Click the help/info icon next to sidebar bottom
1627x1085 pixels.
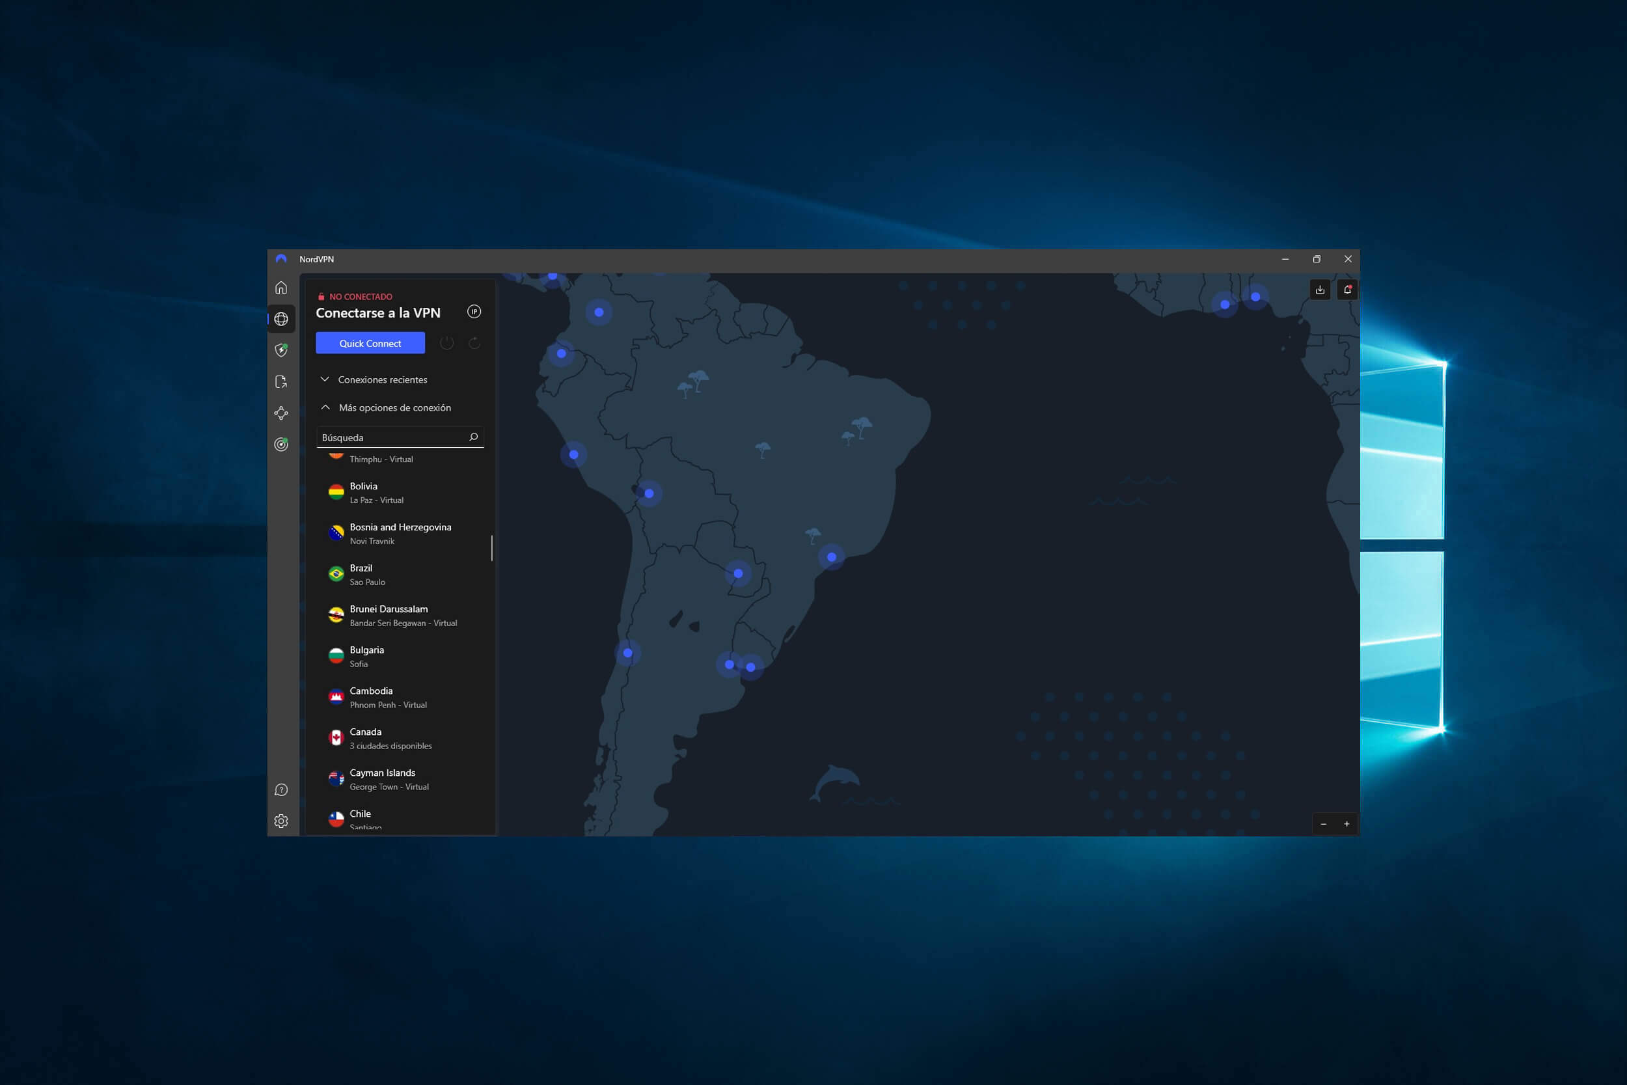coord(281,790)
